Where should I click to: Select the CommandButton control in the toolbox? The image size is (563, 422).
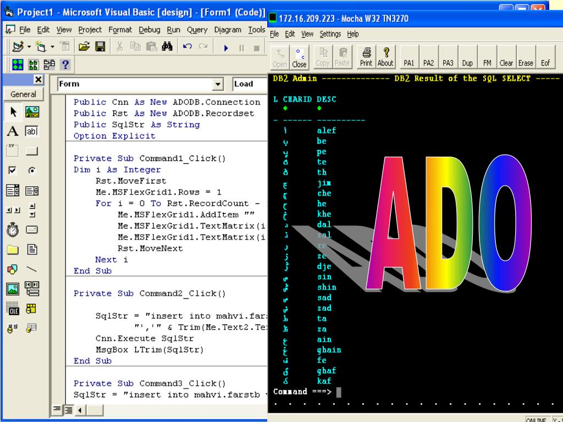coord(32,151)
